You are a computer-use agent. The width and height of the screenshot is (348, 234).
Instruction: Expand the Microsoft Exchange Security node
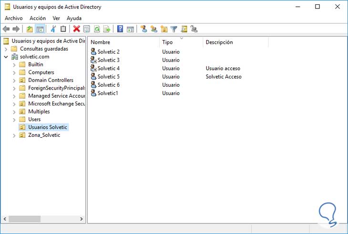[14, 104]
